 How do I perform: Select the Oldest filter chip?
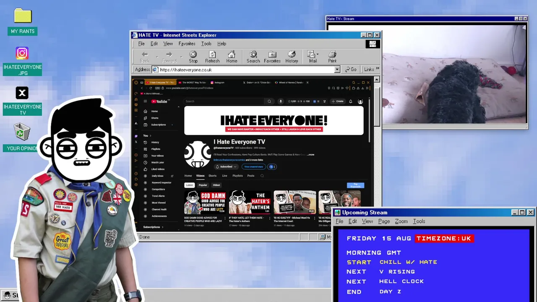[216, 185]
